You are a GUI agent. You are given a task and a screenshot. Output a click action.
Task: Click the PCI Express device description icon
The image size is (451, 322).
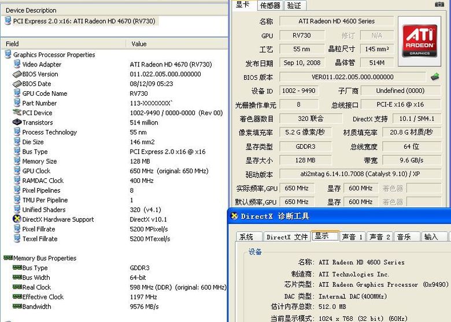point(8,21)
